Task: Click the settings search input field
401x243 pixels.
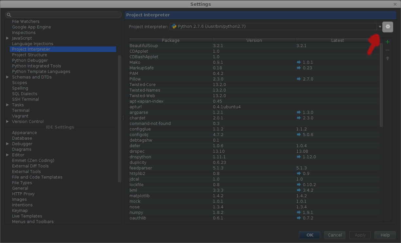Action: point(63,15)
